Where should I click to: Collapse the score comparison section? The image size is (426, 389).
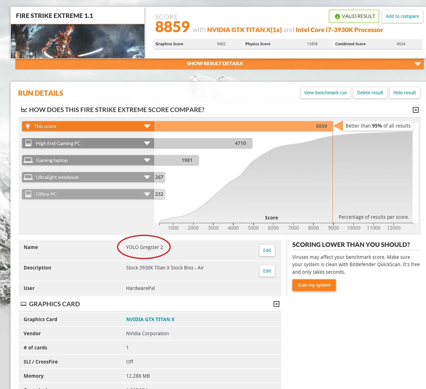tap(416, 110)
